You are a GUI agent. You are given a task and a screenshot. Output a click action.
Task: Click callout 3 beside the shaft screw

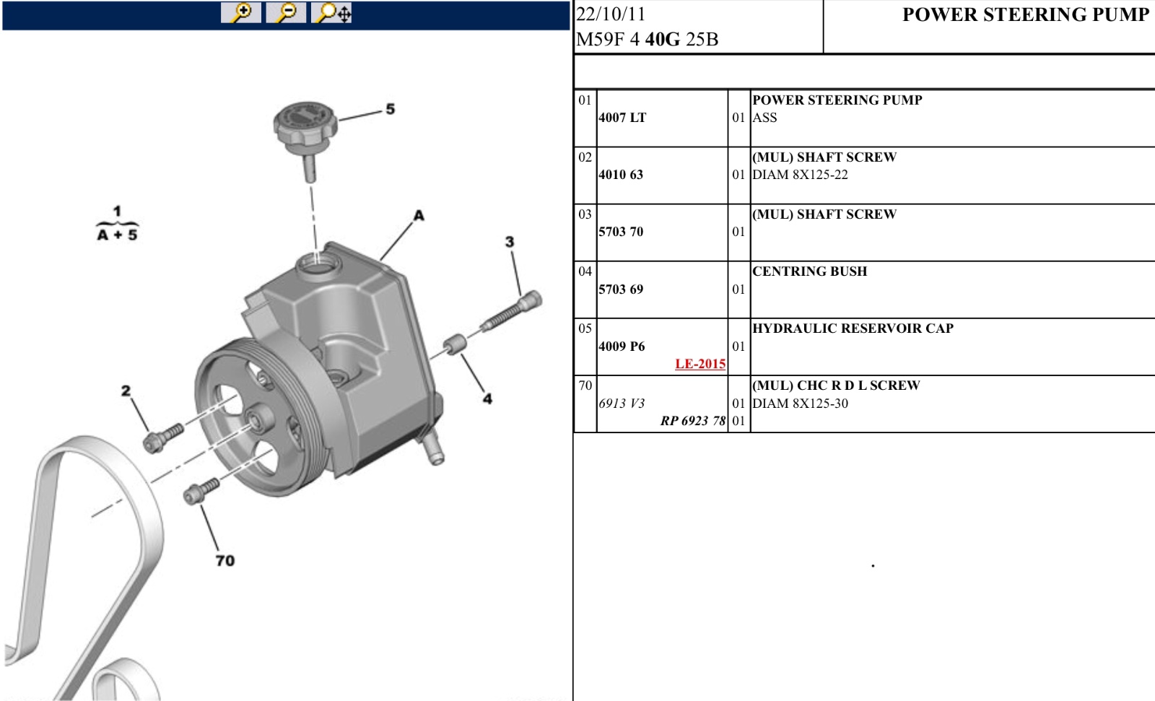(510, 242)
